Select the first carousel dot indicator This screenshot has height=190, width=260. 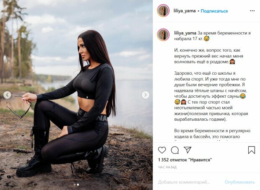75,185
